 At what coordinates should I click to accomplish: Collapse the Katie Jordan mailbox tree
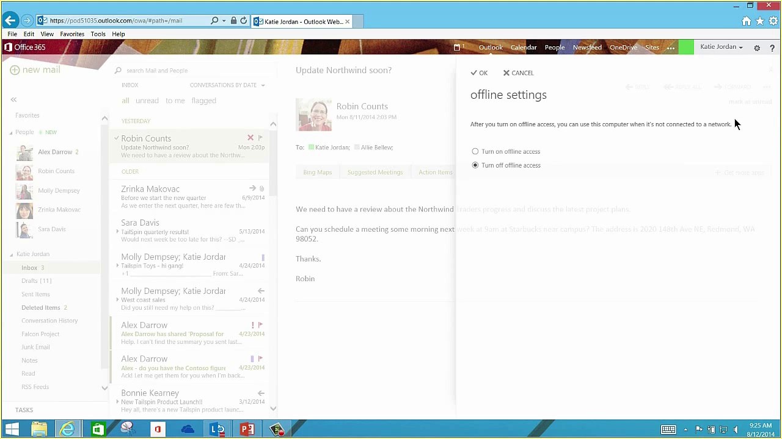click(x=11, y=254)
